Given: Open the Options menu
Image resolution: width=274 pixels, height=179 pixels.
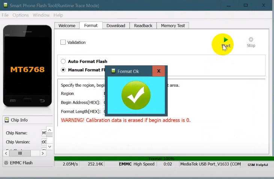Looking at the screenshot, I should [x=20, y=15].
